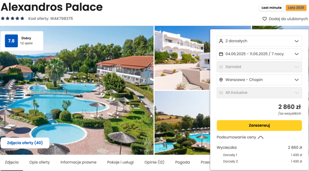This screenshot has width=309, height=171.
Task: Open the Pokoje i usługi tab
Action: (120, 162)
